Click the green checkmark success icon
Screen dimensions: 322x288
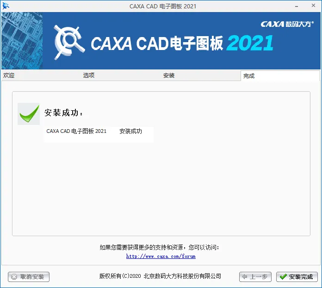click(x=29, y=114)
